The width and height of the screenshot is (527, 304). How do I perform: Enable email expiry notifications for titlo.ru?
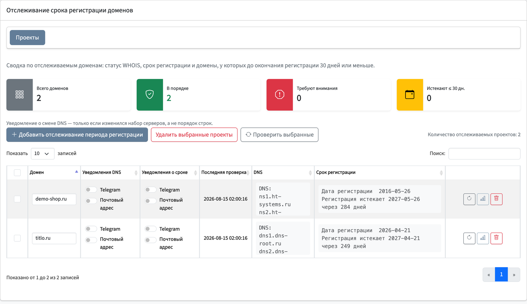click(x=150, y=240)
